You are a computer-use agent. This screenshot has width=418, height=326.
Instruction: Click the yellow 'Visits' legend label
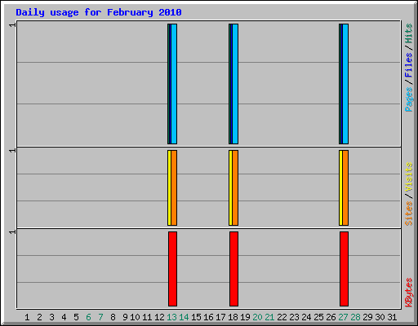pos(408,177)
